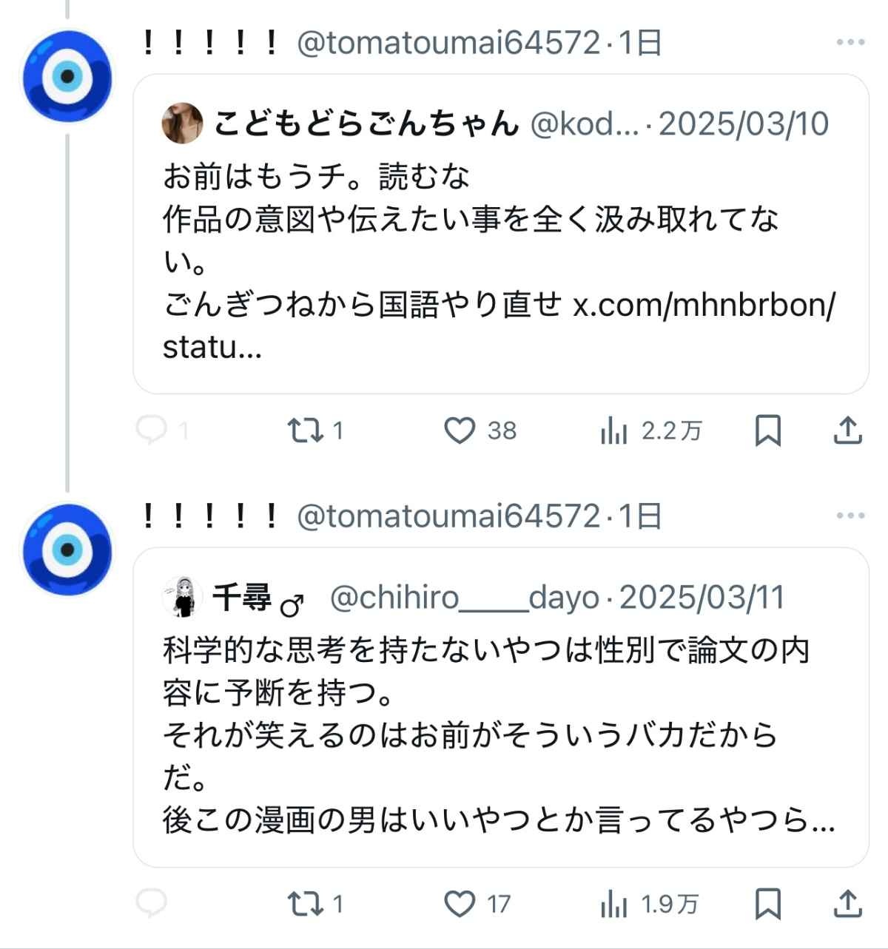
Task: Bookmark the second tweet
Action: pyautogui.click(x=767, y=903)
